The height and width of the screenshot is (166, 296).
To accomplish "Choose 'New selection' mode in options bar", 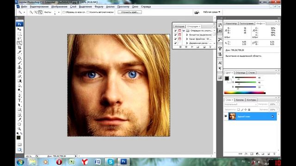I will coord(31,12).
